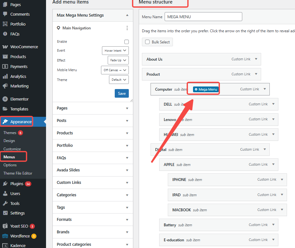Go to Themes under Appearance

10,132
